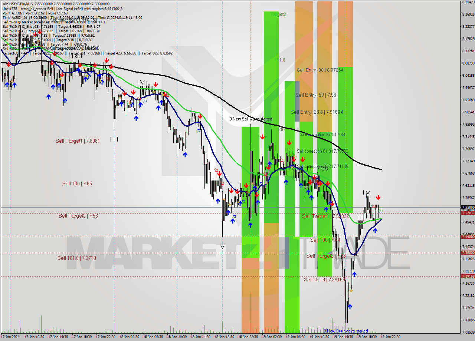Select 'Sell Target1 | 7.52832' label
475x341 pixels.
pos(325,216)
